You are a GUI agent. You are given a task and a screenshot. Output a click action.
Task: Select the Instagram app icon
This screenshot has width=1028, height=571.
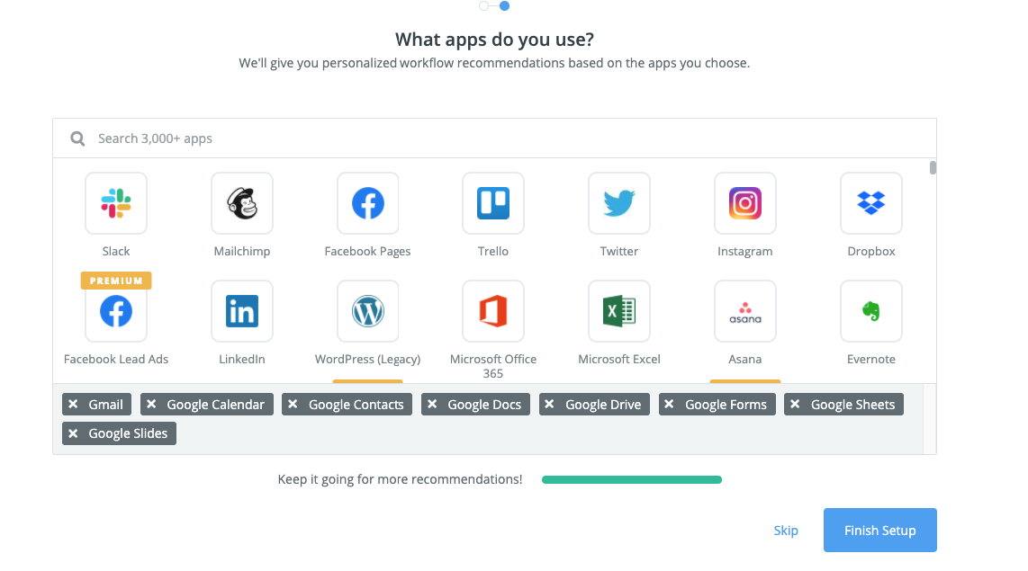click(x=744, y=203)
